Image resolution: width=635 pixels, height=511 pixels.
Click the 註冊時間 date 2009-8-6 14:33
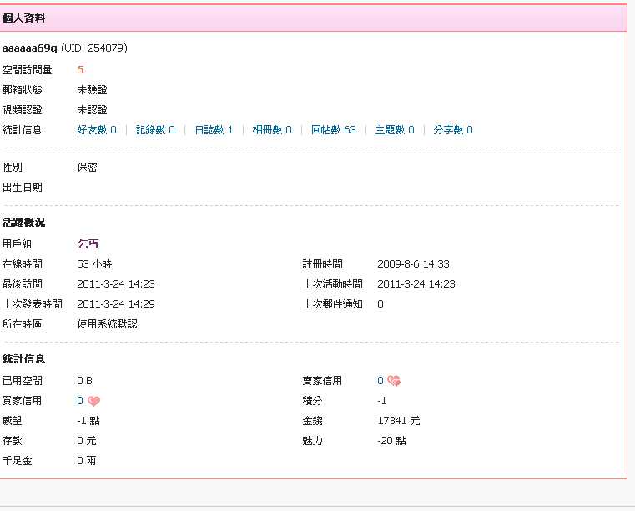pos(413,264)
